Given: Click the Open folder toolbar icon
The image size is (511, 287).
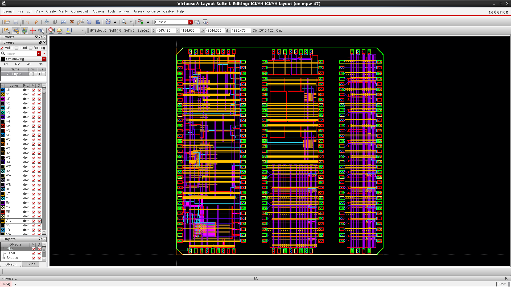Looking at the screenshot, I should [x=7, y=22].
